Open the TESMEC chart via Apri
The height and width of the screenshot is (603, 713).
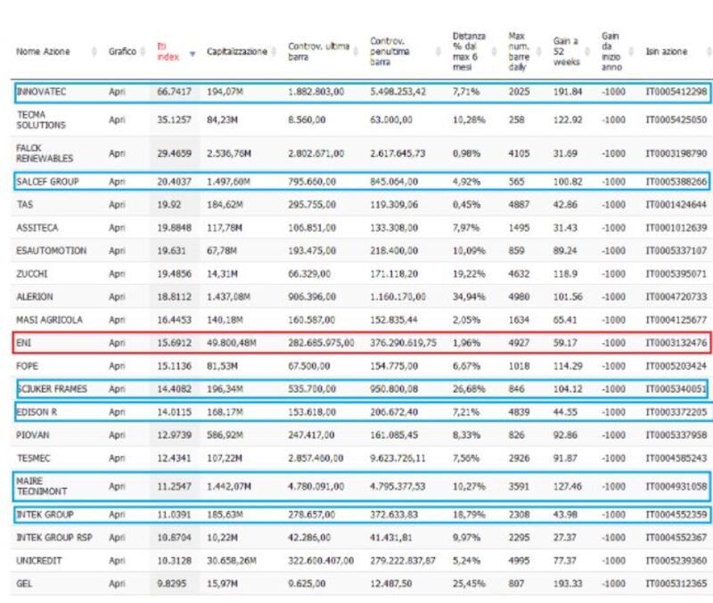117,459
